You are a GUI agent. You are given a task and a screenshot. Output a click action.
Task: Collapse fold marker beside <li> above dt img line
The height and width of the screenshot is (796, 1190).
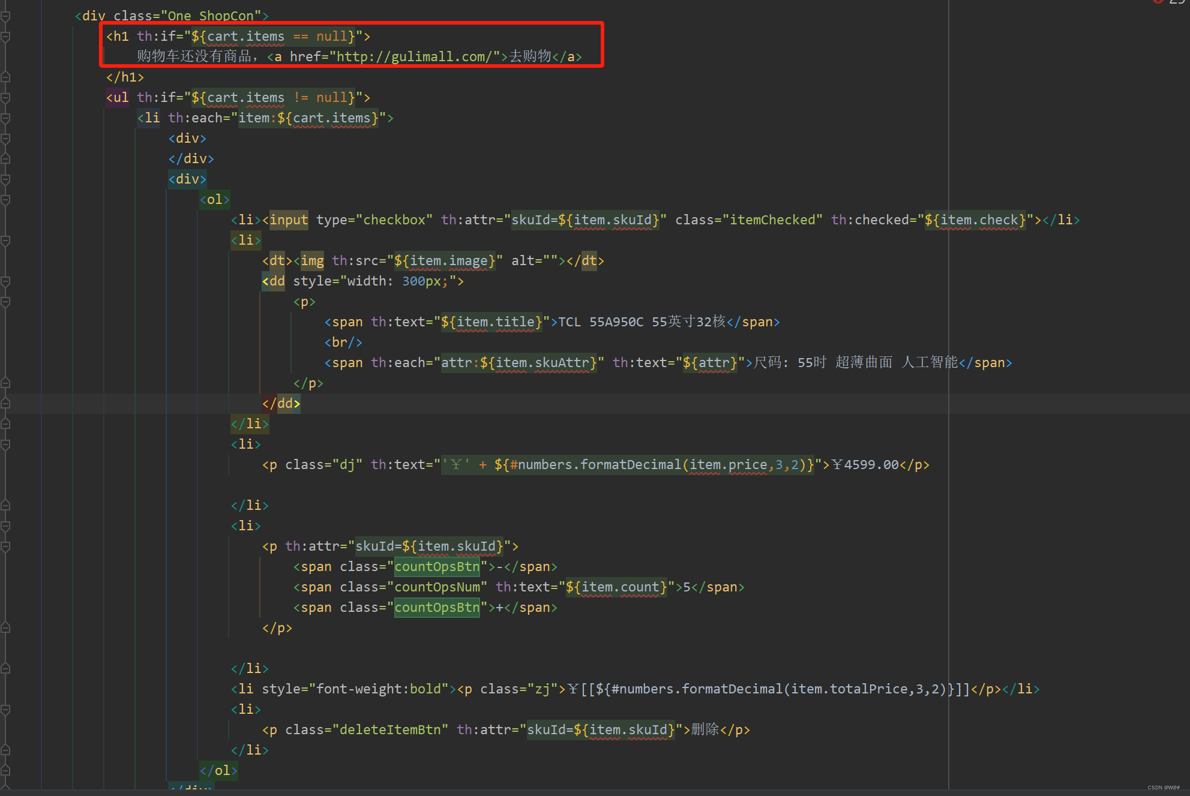[x=5, y=241]
